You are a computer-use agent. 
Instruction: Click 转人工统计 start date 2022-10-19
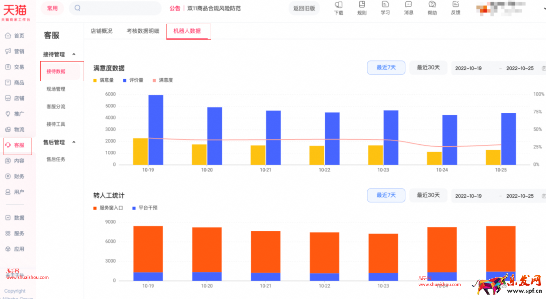pos(468,196)
